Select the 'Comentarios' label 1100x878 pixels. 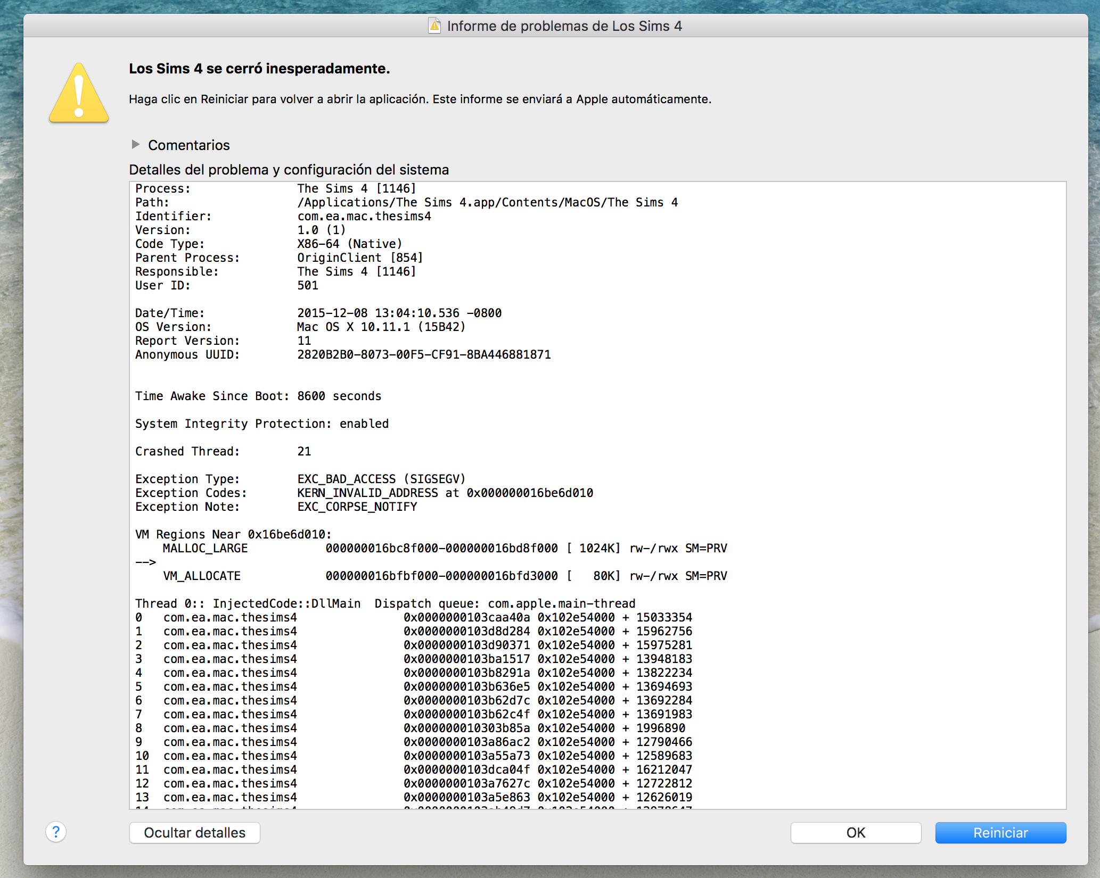pos(189,145)
